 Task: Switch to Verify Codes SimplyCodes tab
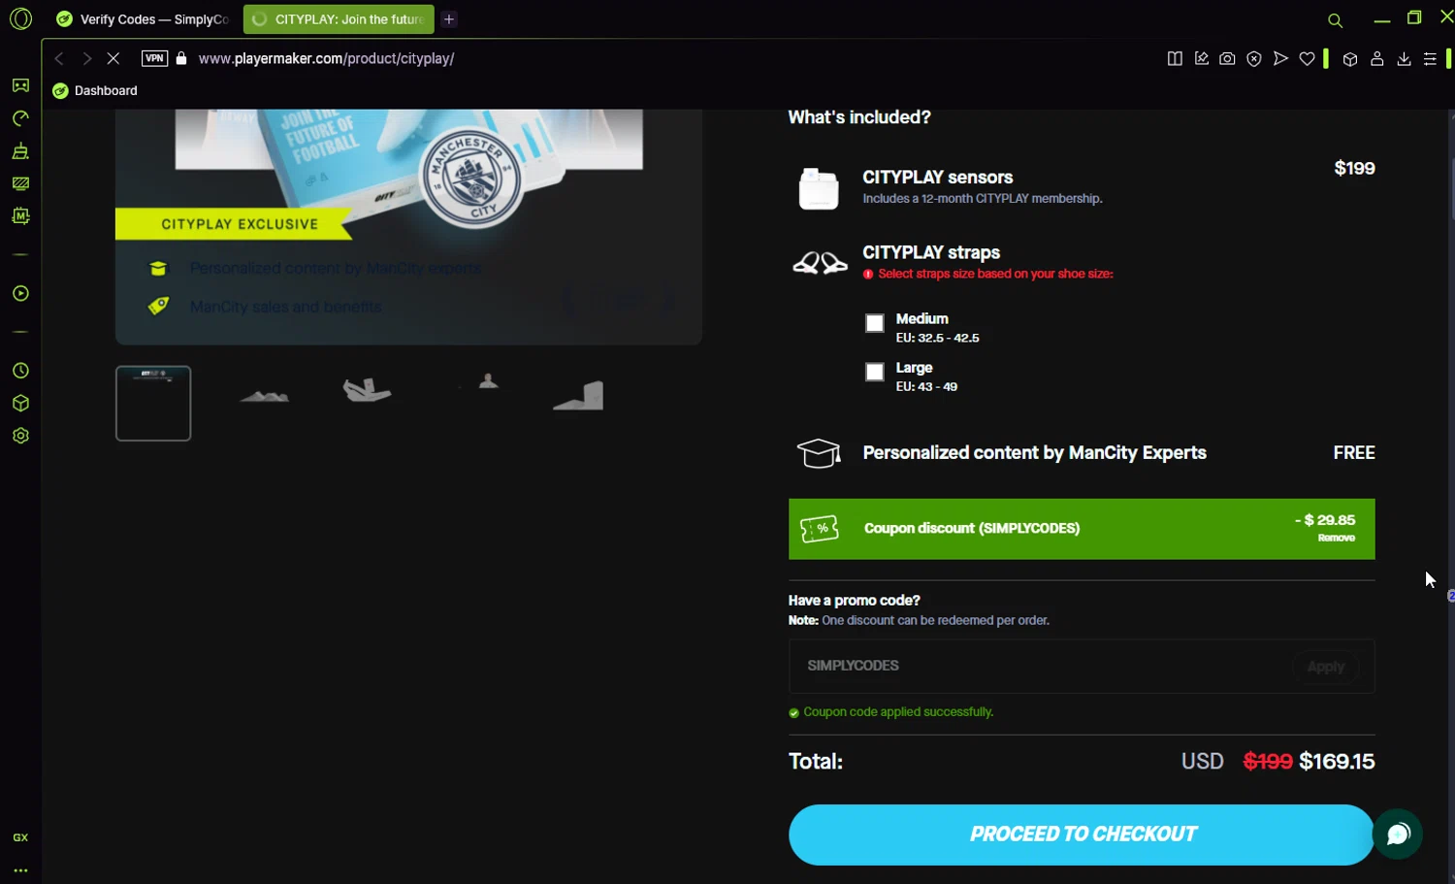pos(143,19)
